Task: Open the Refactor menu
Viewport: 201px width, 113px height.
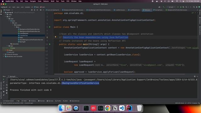Action: (46, 1)
